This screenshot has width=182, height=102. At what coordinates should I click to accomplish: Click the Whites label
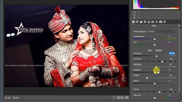tap(136, 75)
